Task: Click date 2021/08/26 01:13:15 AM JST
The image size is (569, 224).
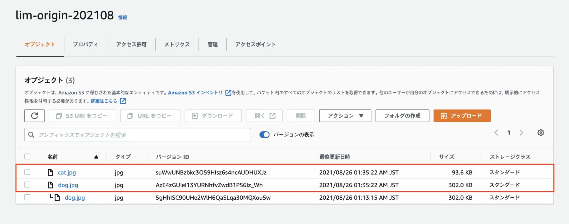Action: [359, 198]
